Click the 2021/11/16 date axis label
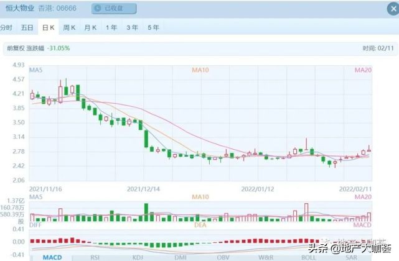 [45, 189]
